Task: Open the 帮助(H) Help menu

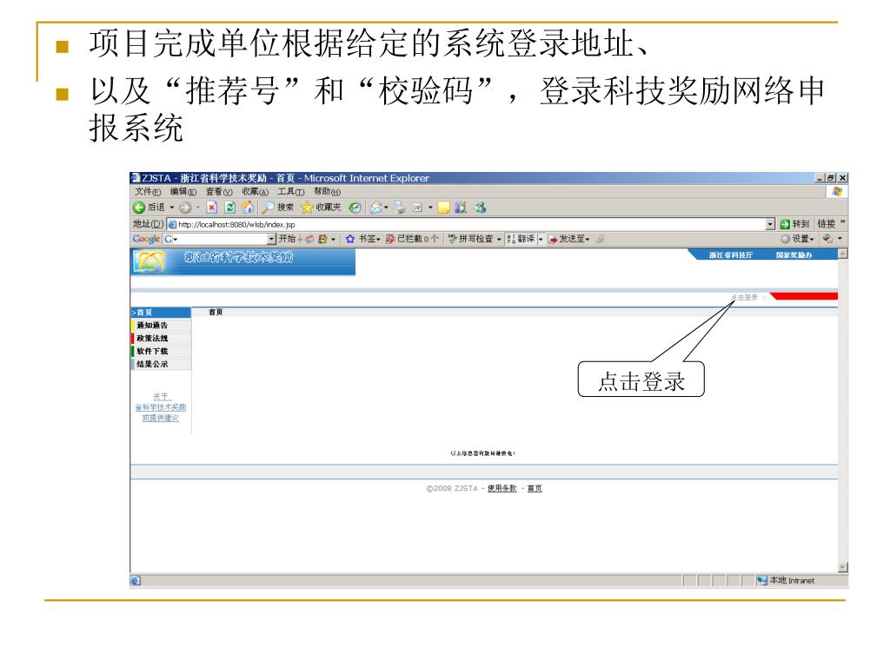Action: [327, 192]
